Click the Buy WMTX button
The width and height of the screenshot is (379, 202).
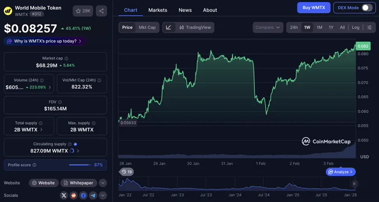tap(313, 8)
